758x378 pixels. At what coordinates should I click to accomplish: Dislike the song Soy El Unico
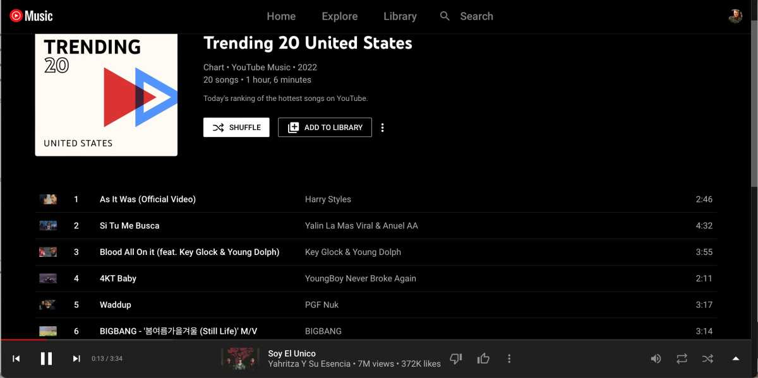click(455, 358)
